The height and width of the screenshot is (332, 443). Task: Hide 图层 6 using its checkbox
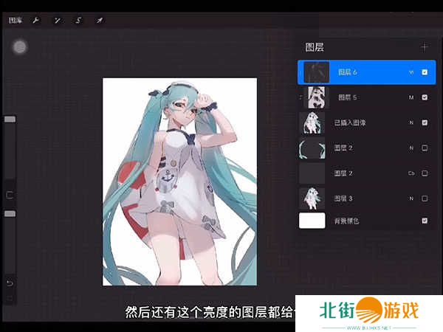pyautogui.click(x=425, y=72)
